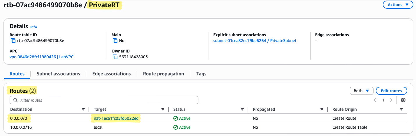The width and height of the screenshot is (416, 136).
Task: Sort by Route Origin column arrow
Action: click(401, 109)
